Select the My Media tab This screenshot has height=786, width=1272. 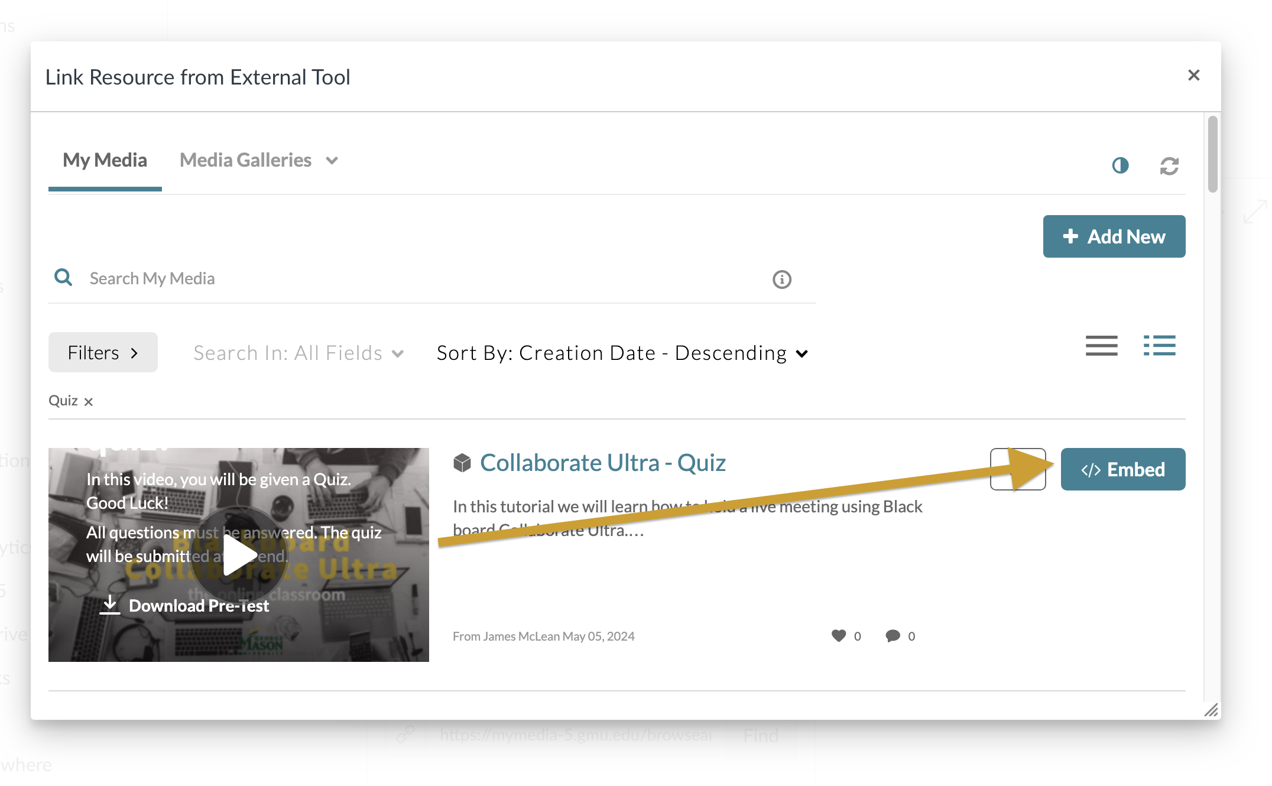pyautogui.click(x=105, y=160)
